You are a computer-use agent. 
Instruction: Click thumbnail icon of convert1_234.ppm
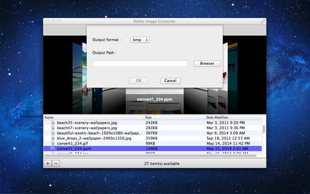[53, 149]
